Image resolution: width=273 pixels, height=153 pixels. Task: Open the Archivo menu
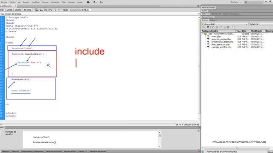4,2
